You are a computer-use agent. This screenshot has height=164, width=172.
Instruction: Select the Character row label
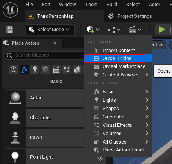[41, 118]
